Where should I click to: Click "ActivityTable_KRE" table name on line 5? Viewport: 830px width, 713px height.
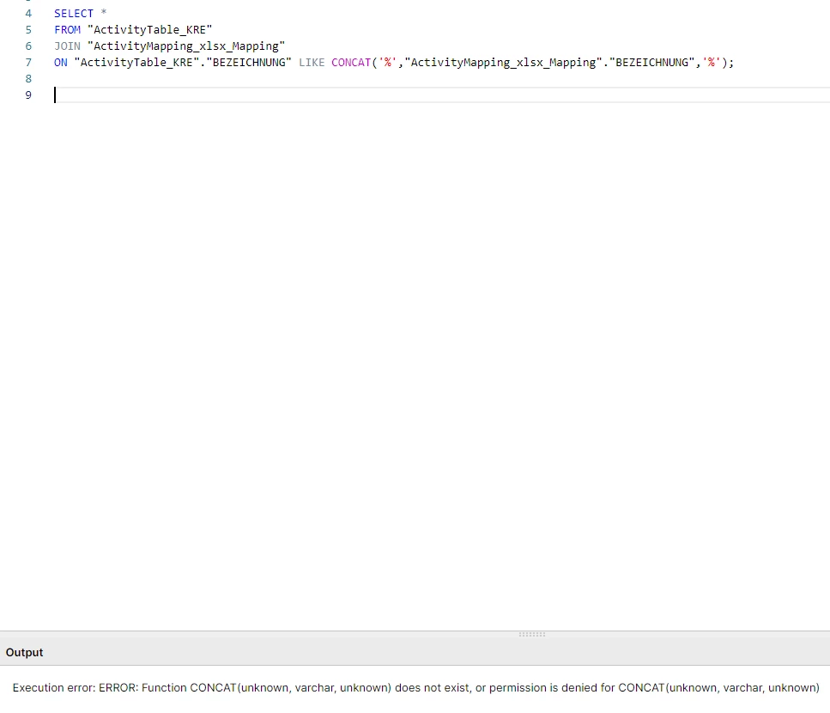(150, 30)
